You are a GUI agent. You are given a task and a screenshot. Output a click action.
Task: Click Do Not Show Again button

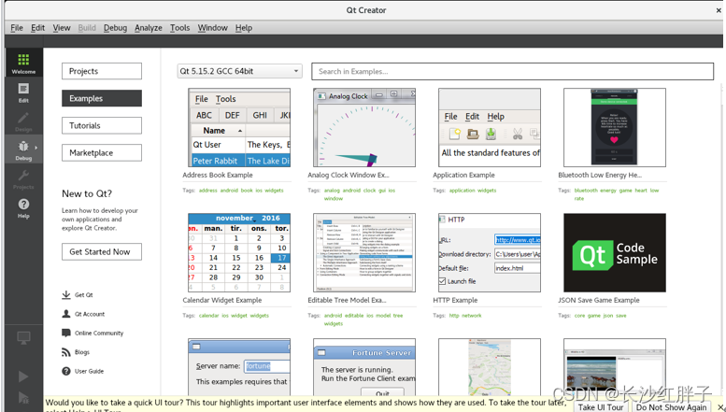(x=671, y=407)
